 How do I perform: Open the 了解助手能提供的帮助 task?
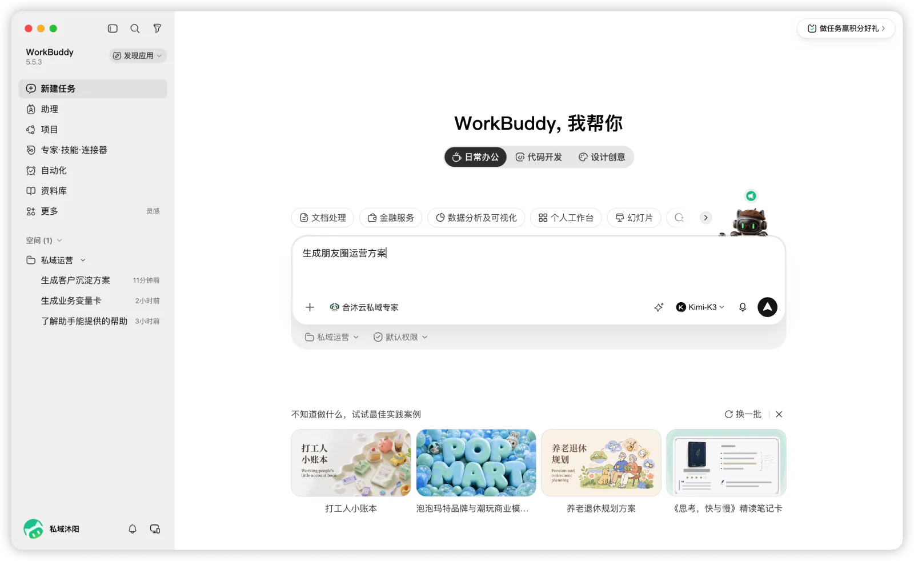(x=93, y=322)
